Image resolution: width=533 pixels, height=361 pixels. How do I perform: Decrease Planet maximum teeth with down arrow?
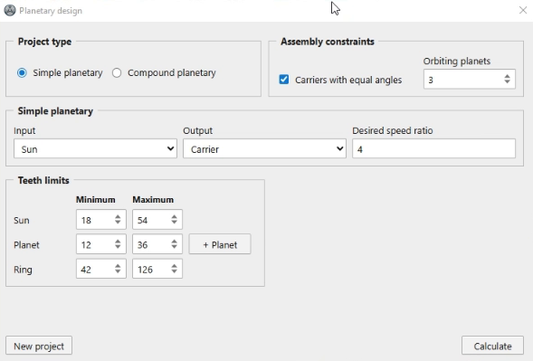[x=174, y=247]
